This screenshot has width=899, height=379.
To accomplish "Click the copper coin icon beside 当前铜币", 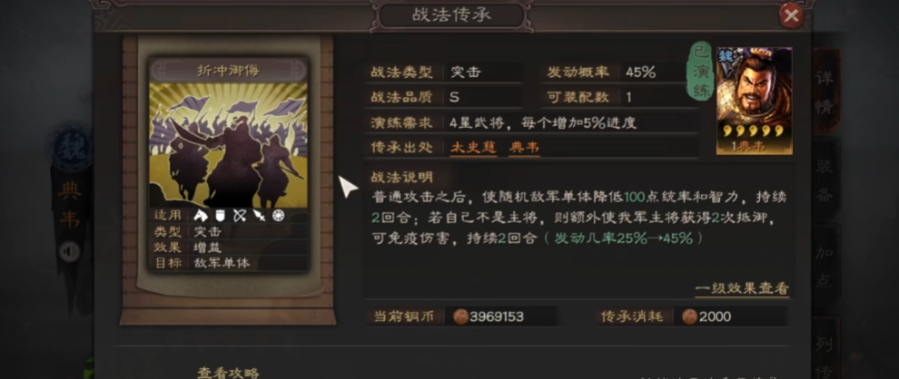I will click(x=460, y=316).
